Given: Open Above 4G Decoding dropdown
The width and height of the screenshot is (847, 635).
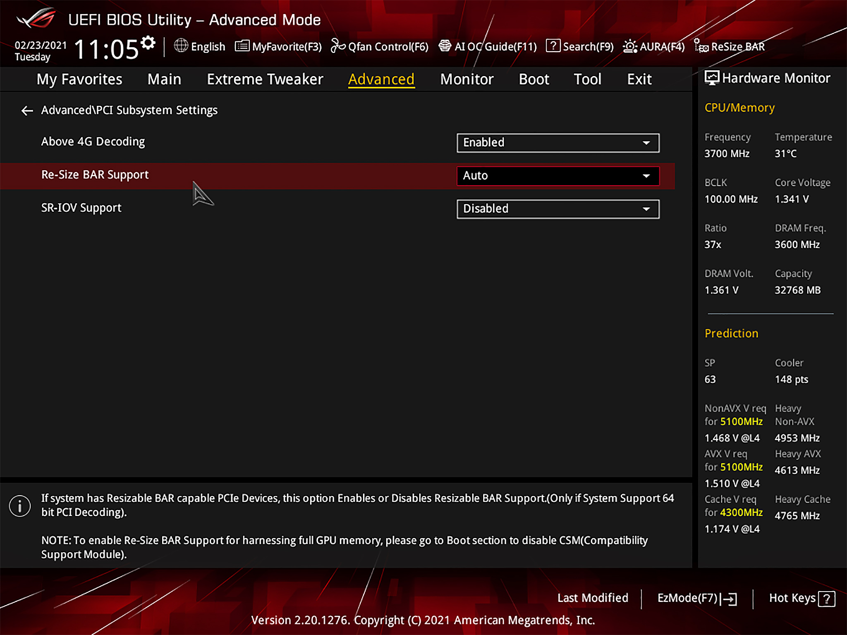Looking at the screenshot, I should [557, 143].
